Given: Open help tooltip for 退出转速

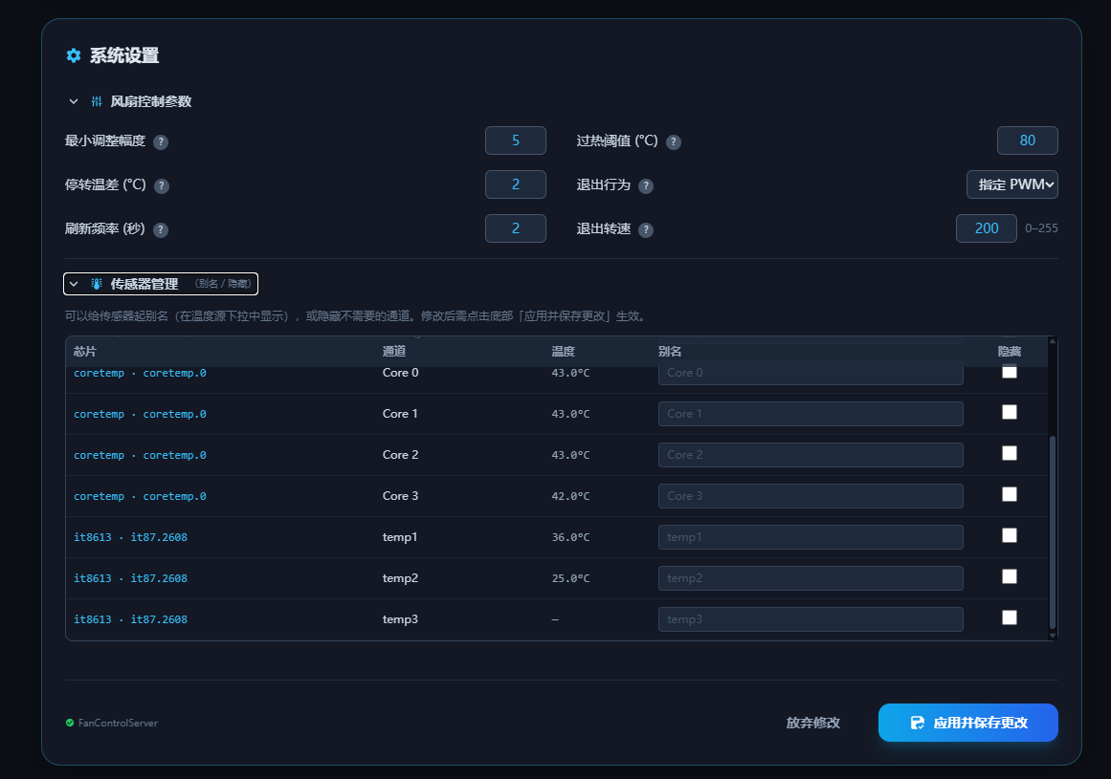Looking at the screenshot, I should click(x=646, y=229).
